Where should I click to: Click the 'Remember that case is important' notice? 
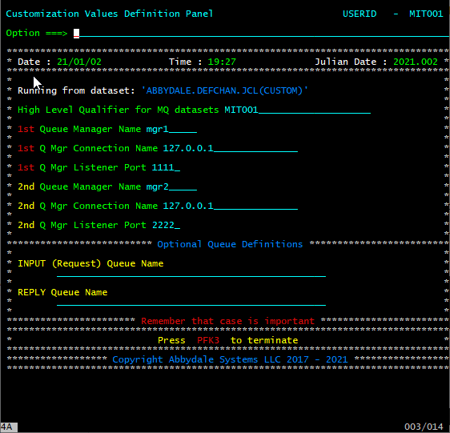227,321
